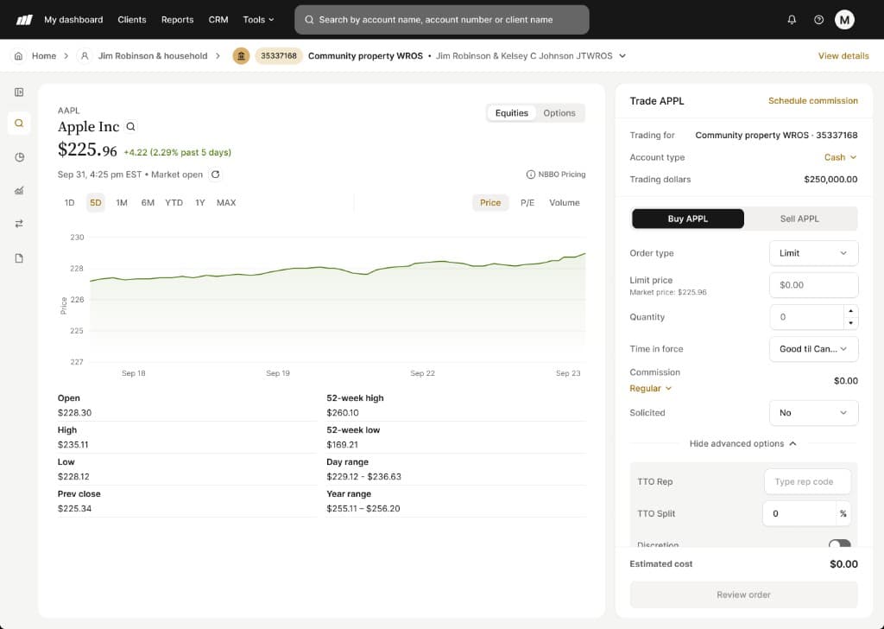Click the TTO Rep code field

click(807, 482)
